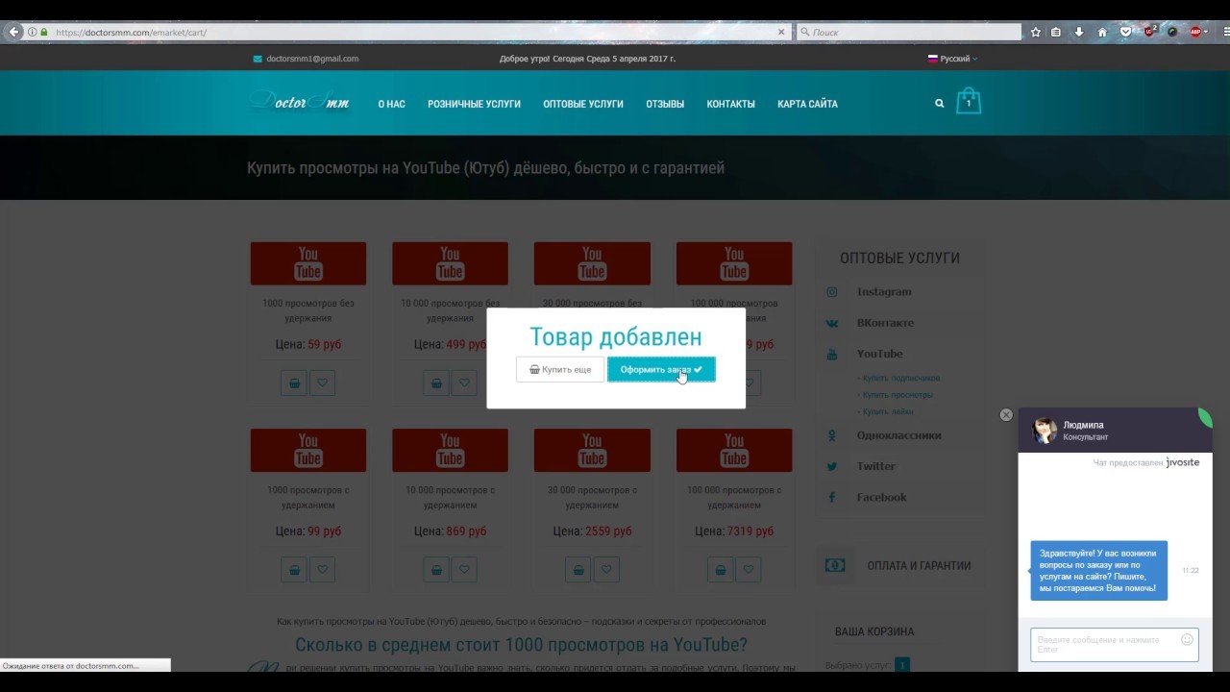The image size is (1230, 692).
Task: Favorite 100 000 просмотров с удержанием item
Action: pos(749,569)
